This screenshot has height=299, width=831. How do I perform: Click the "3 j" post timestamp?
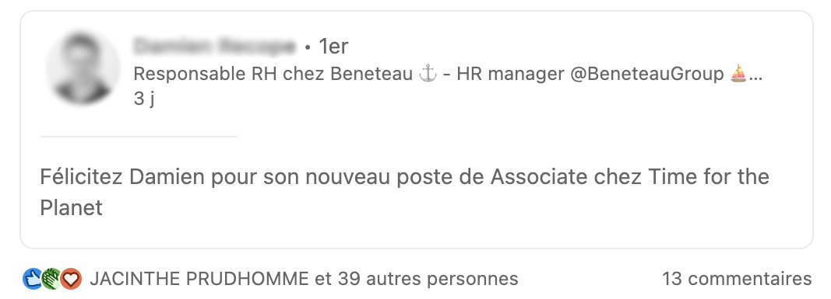coord(143,99)
